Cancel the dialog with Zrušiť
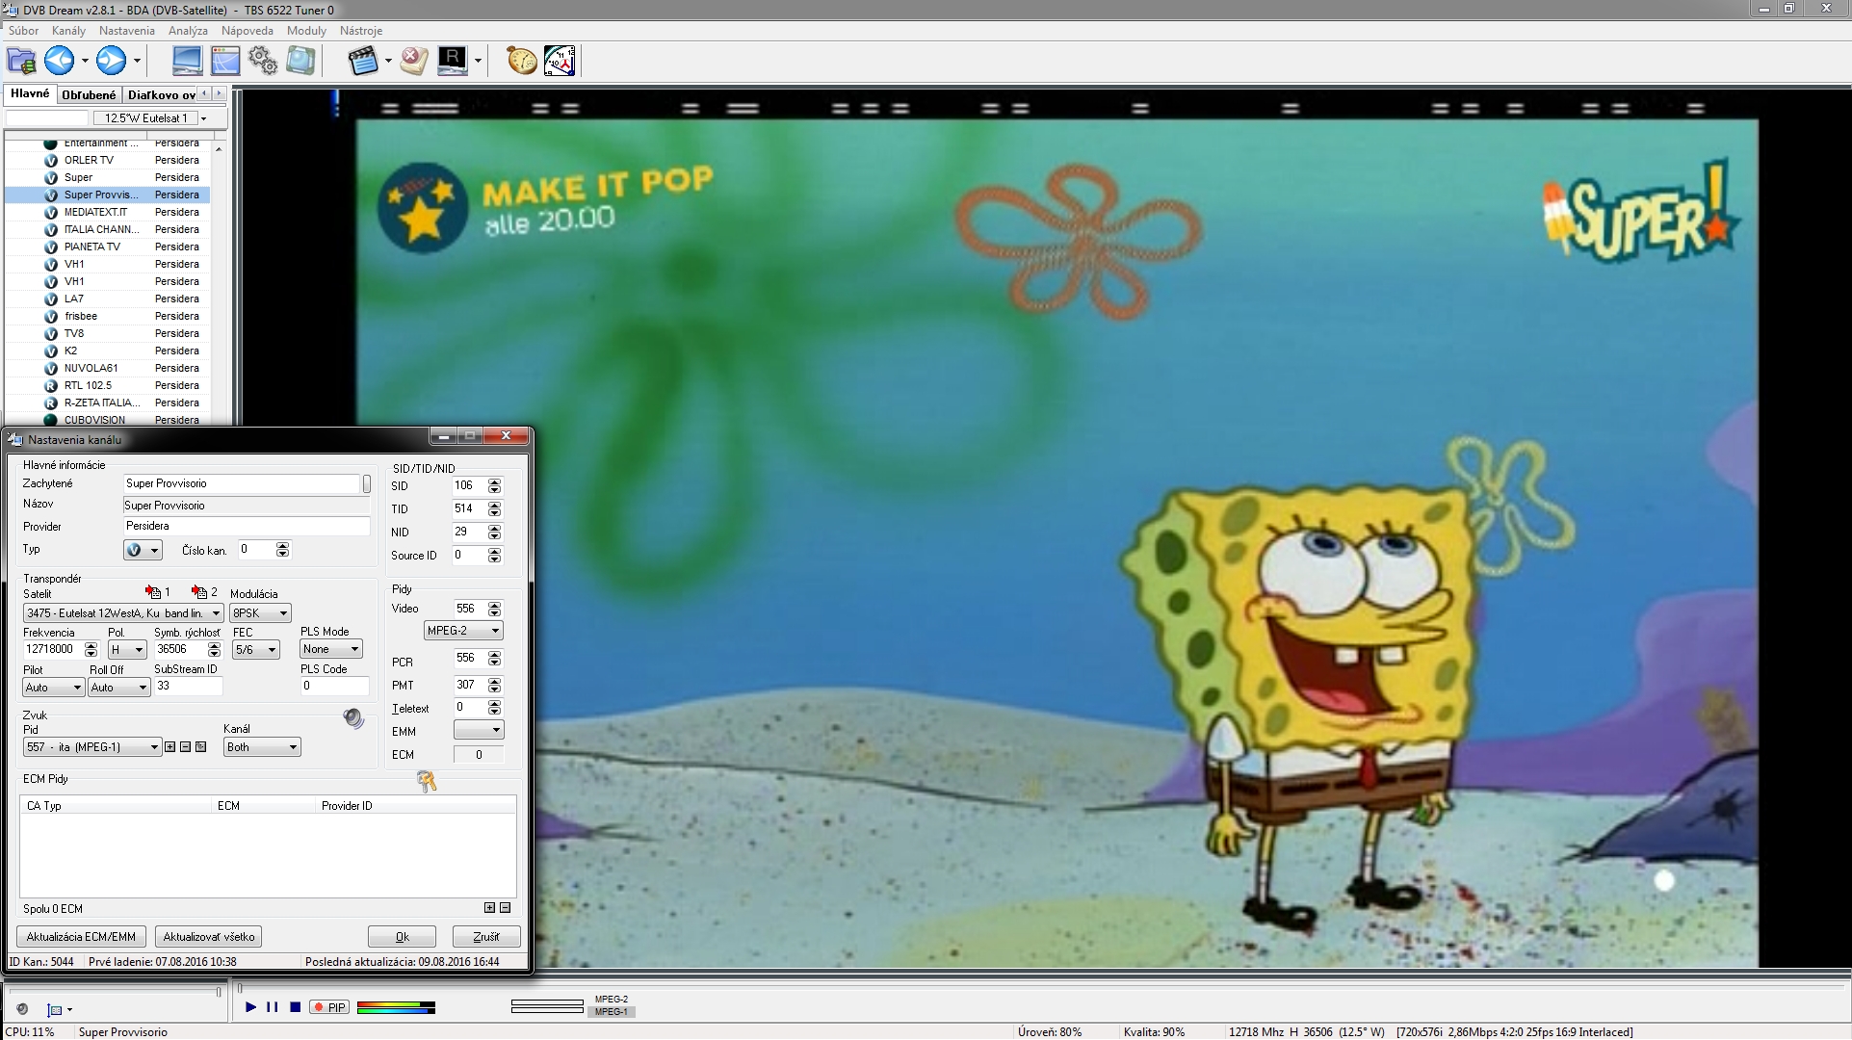 point(486,937)
